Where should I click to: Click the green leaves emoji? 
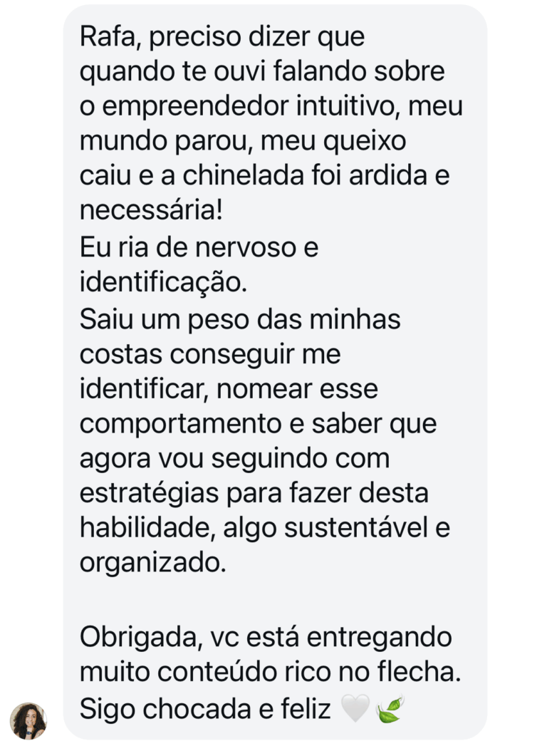pyautogui.click(x=390, y=709)
